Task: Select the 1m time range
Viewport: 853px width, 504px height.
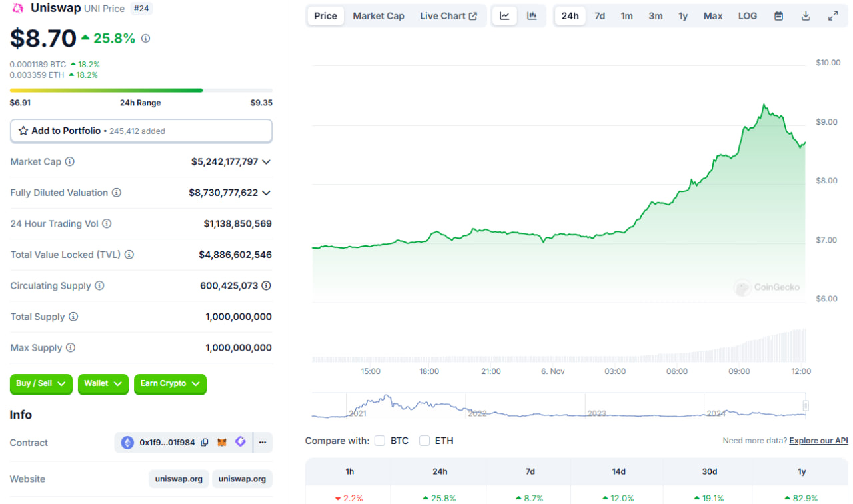Action: tap(627, 16)
